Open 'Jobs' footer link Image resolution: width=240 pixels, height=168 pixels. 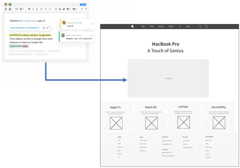[x=207, y=144]
